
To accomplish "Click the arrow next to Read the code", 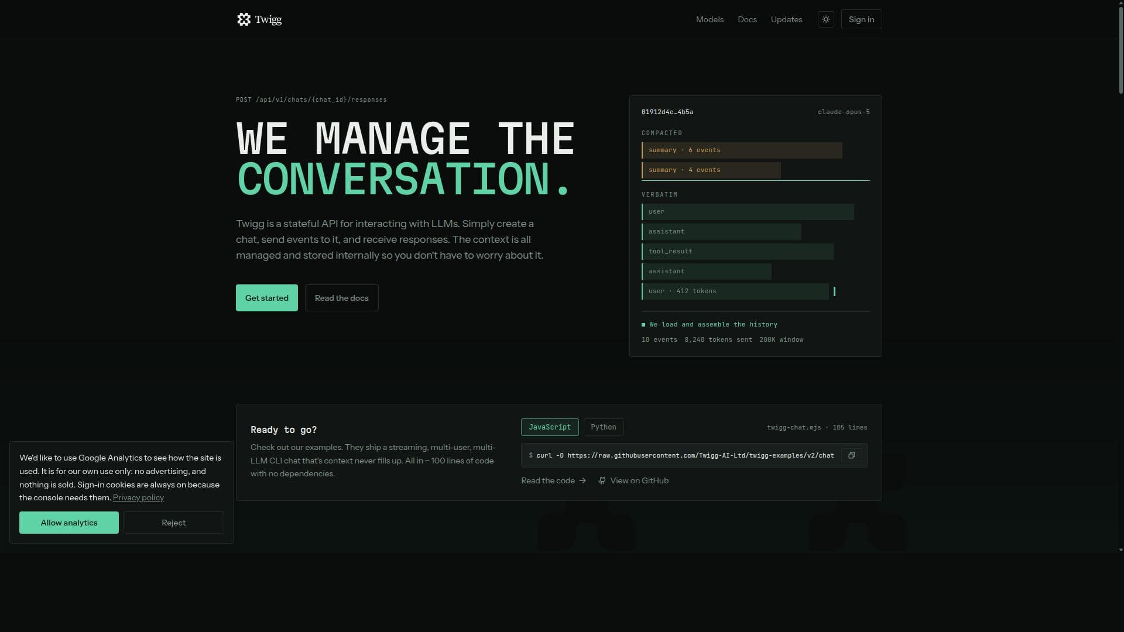I will coord(582,480).
